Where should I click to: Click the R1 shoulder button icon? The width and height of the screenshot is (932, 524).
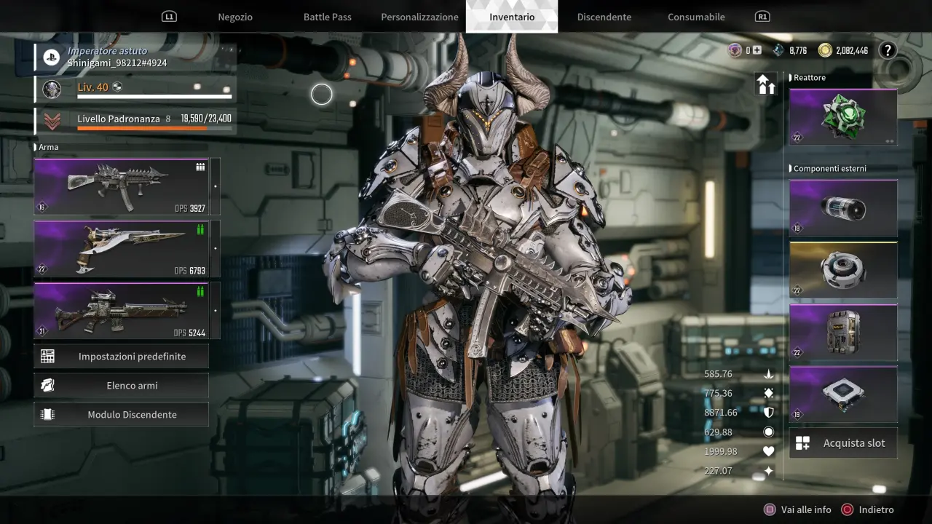point(762,16)
